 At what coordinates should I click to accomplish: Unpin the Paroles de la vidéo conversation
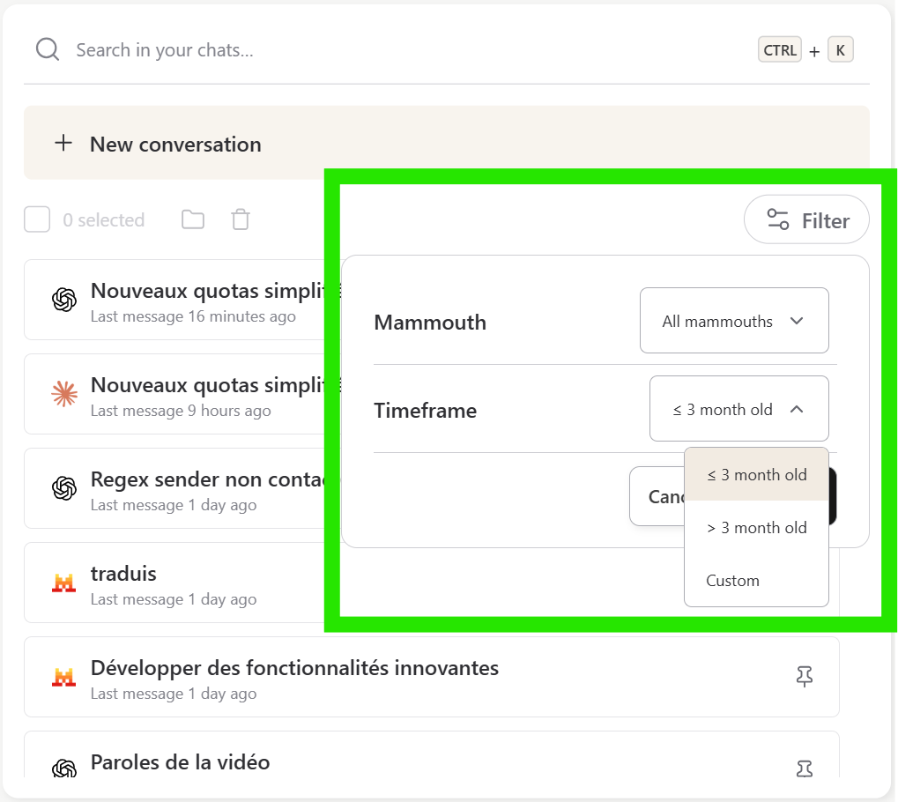click(804, 768)
